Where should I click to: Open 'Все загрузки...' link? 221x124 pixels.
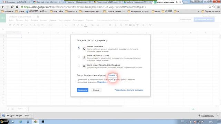pos(208,116)
